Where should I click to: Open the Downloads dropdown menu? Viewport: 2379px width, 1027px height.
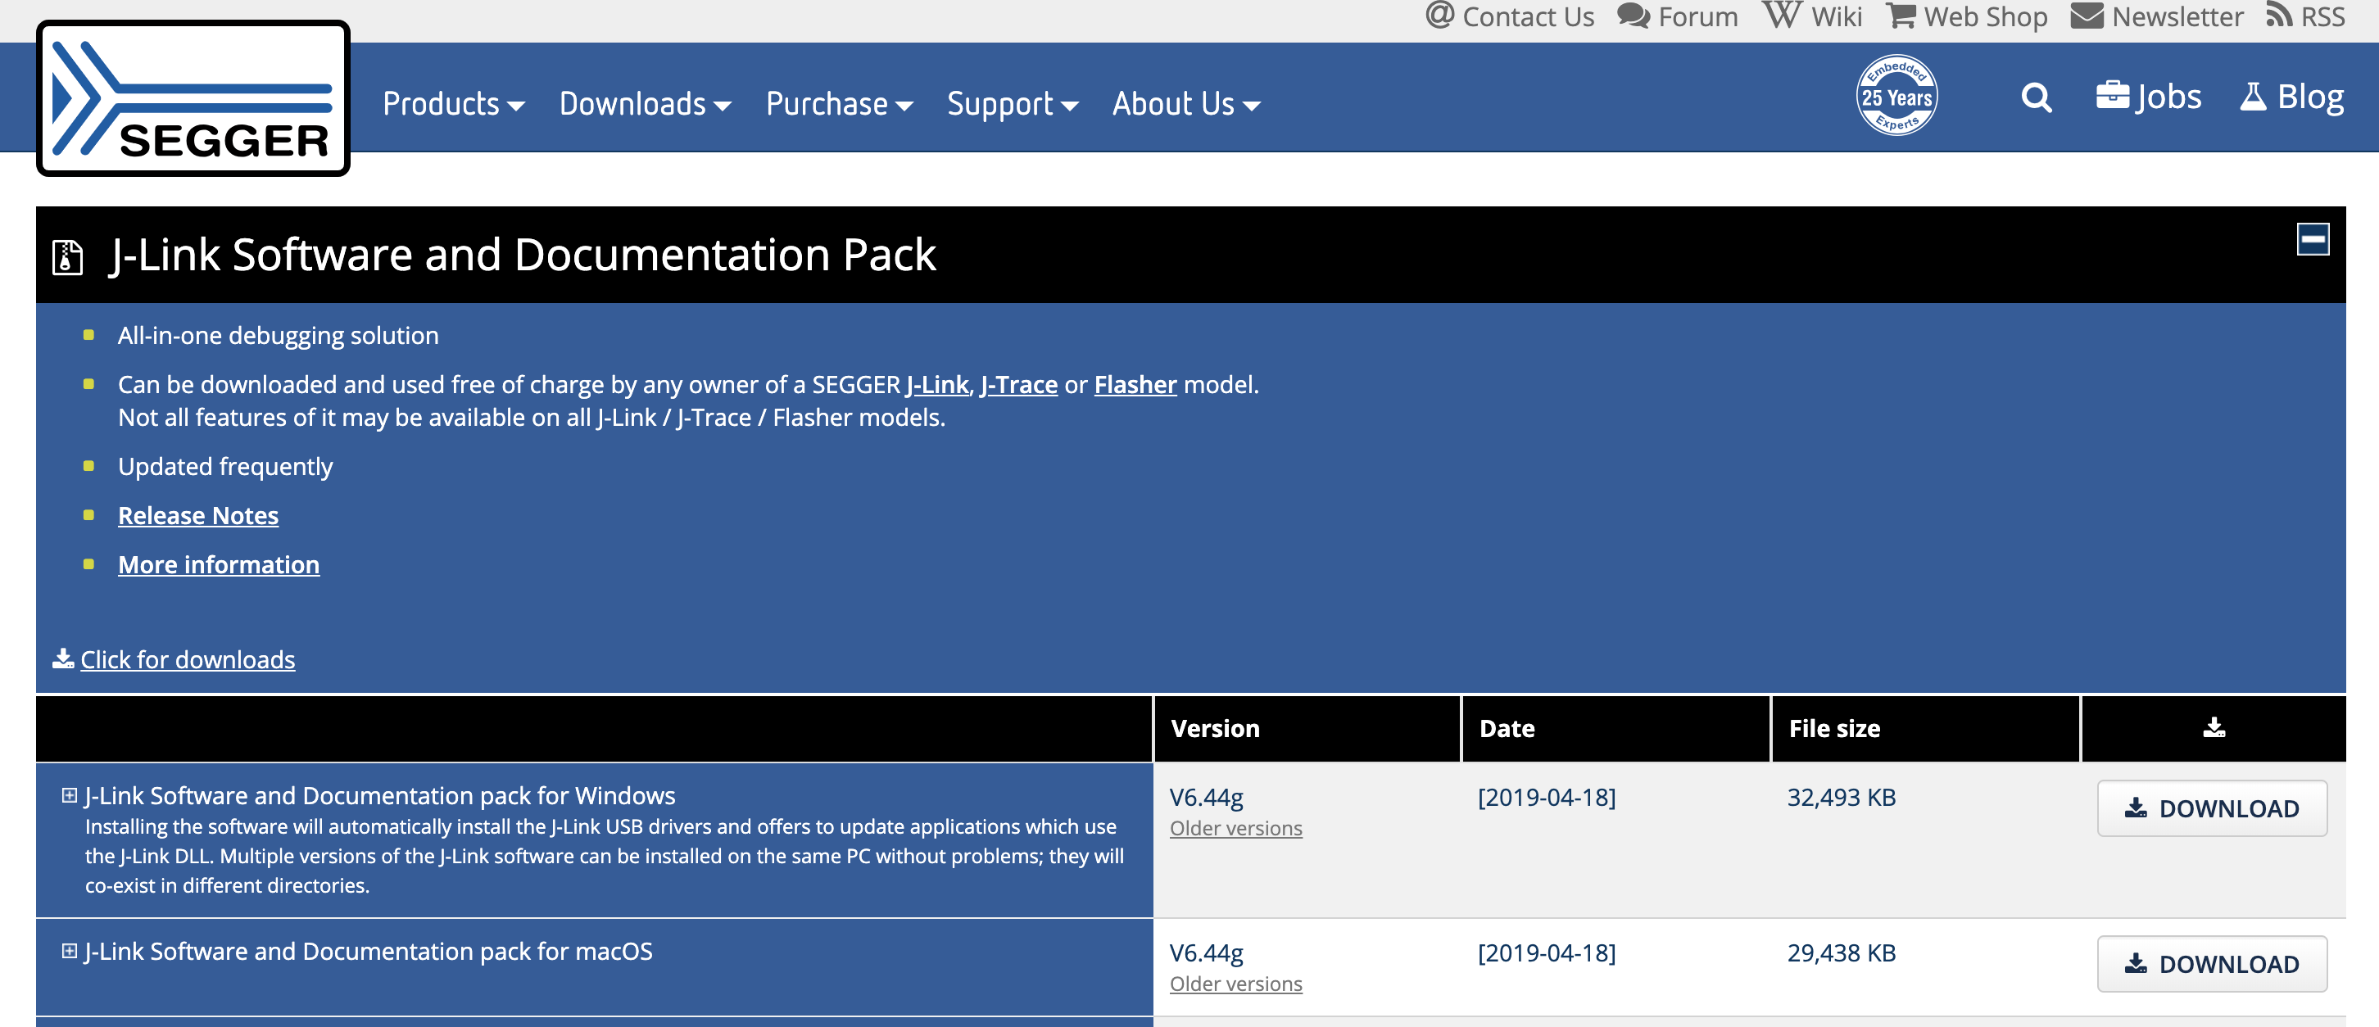pyautogui.click(x=645, y=103)
